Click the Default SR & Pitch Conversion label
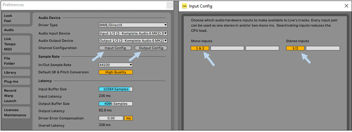This screenshot has width=352, height=132. click(63, 72)
